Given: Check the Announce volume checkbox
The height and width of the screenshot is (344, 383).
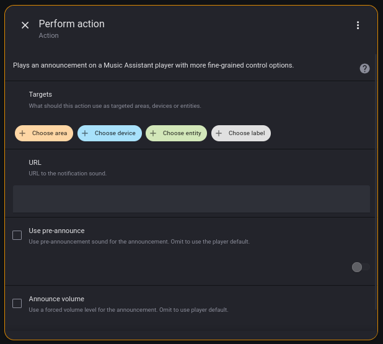Looking at the screenshot, I should tap(17, 303).
